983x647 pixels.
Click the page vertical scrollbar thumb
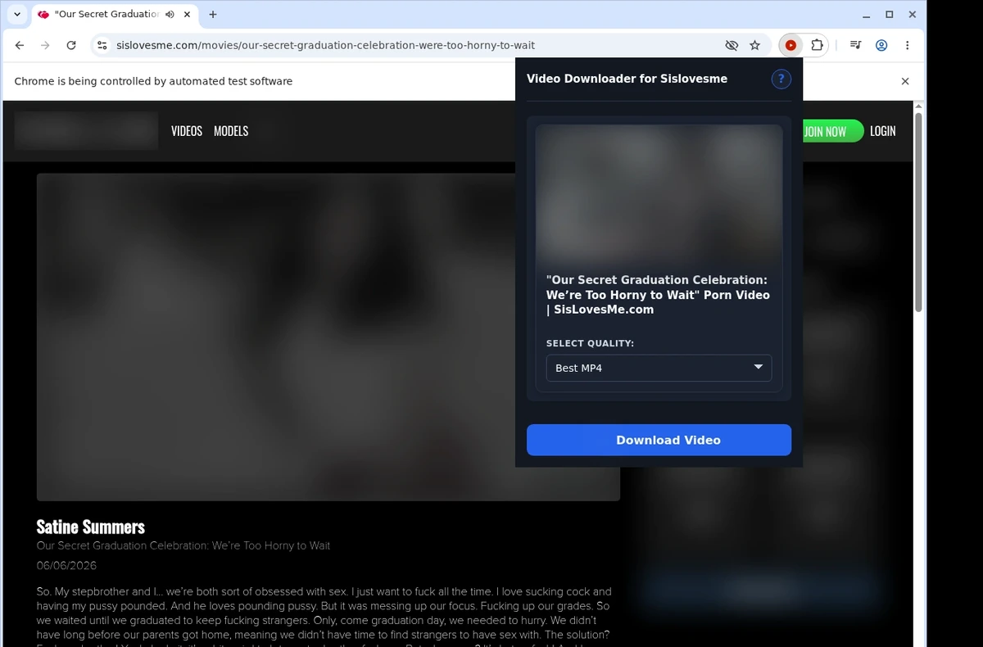tap(918, 212)
